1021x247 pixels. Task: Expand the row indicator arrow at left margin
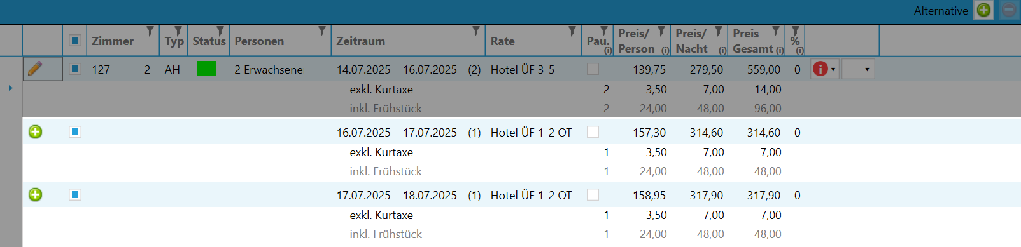coord(10,88)
